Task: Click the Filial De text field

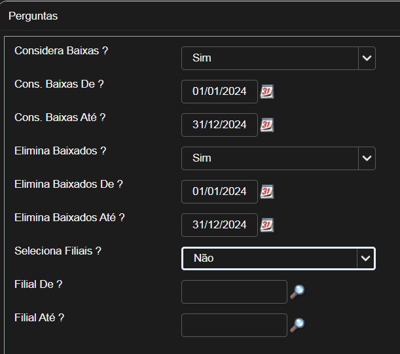Action: click(x=234, y=292)
